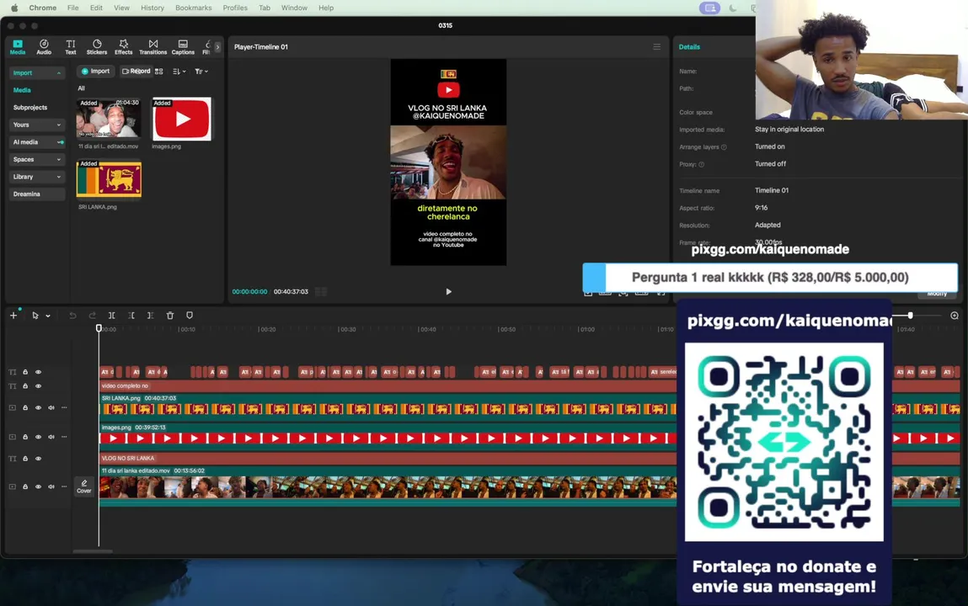Hide the VLOG NO SRI LANKA text track
This screenshot has width=968, height=606.
coord(38,459)
